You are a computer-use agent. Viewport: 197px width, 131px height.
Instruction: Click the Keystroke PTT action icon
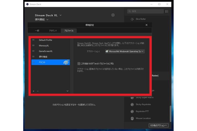(x=132, y=112)
